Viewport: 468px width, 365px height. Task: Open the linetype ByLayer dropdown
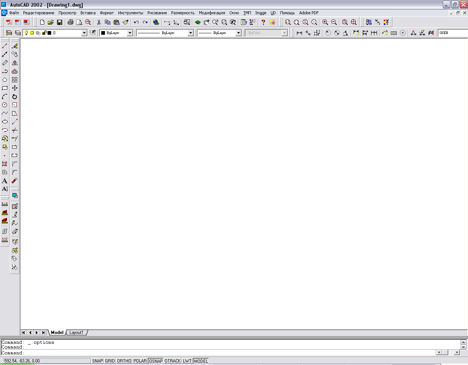[190, 33]
